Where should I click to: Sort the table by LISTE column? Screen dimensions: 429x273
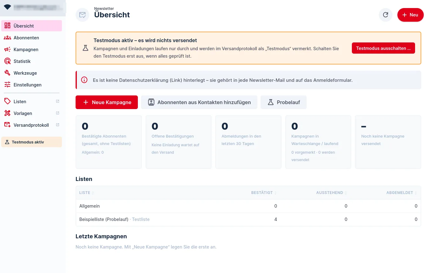point(86,193)
